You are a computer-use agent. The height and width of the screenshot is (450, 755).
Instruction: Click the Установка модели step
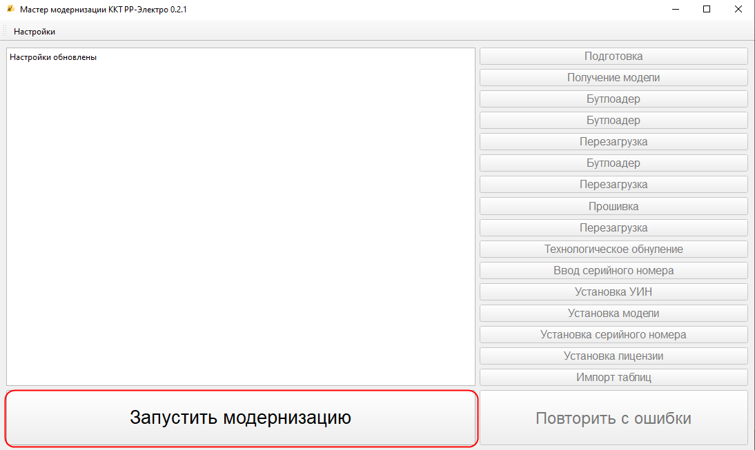point(614,313)
